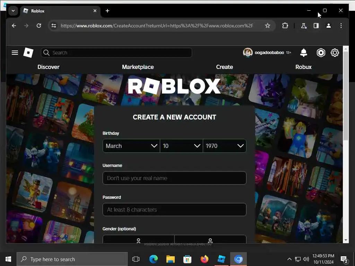Switch to the Roblox browser tab
The image size is (355, 266).
coord(60,11)
